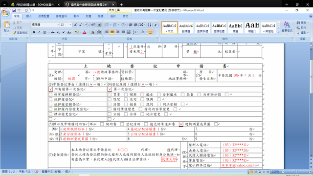This screenshot has width=313, height=176.
Task: Click the Grow Font icon
Action: (x=75, y=25)
